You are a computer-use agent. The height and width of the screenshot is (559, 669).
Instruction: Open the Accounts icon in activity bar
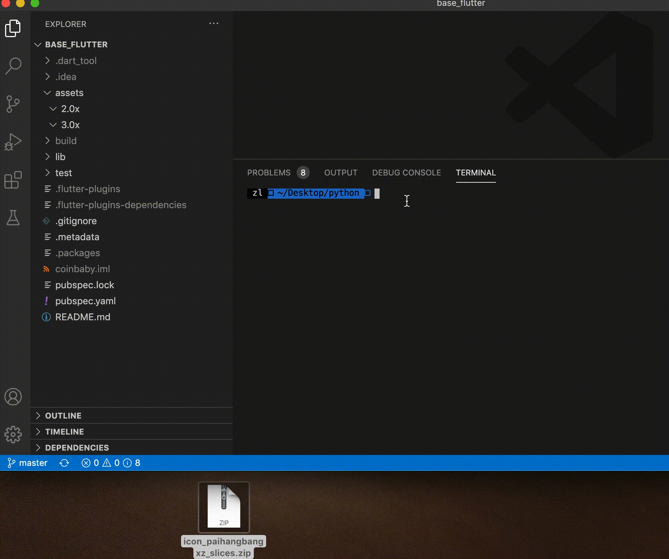click(13, 397)
